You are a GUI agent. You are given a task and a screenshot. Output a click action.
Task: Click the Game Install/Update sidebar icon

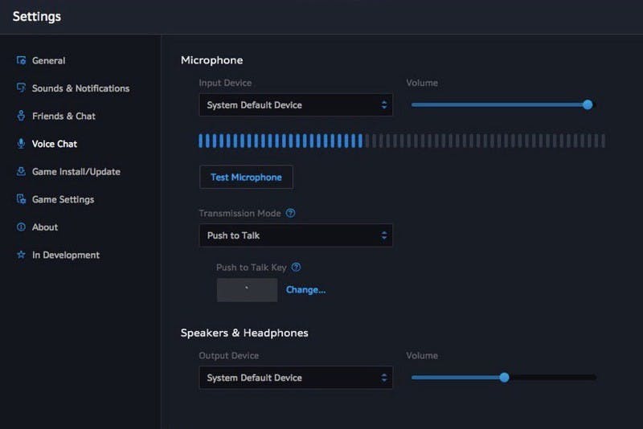tap(22, 171)
